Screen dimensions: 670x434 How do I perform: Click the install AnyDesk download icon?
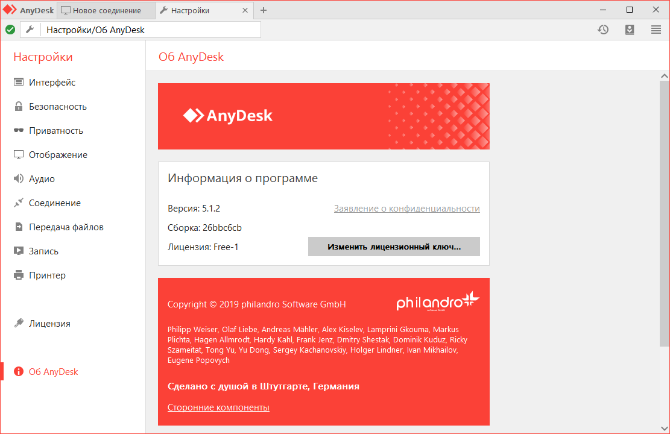[x=630, y=29]
